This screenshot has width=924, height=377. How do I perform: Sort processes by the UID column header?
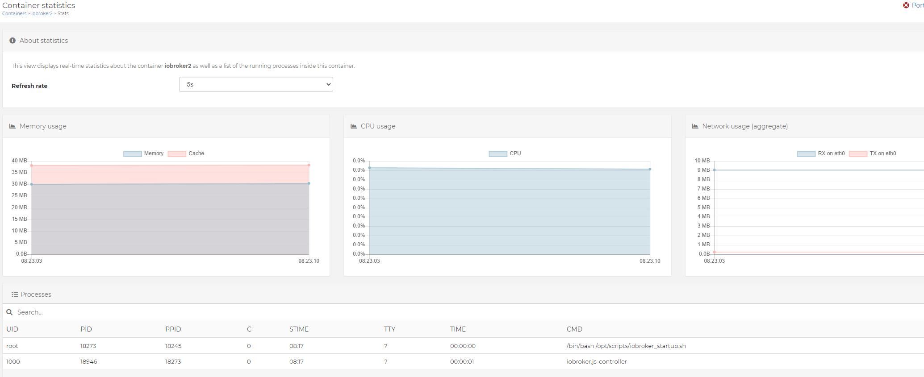pos(12,329)
